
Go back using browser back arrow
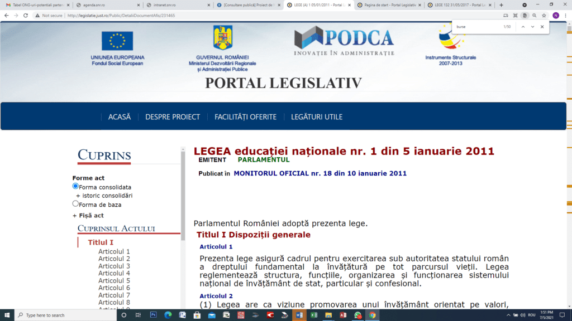[x=7, y=16]
